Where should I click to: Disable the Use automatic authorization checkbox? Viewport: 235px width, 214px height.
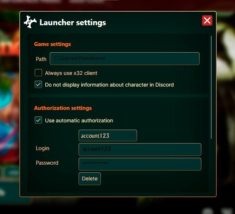tap(38, 120)
